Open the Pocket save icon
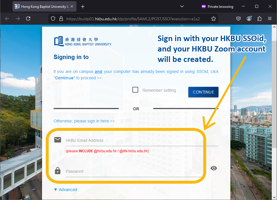This screenshot has height=200, width=277. click(x=238, y=19)
